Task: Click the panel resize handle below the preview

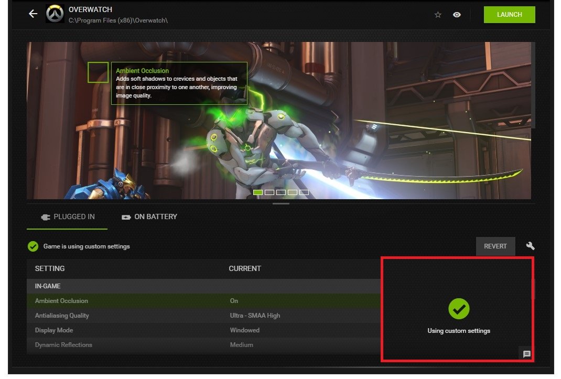Action: 281,203
